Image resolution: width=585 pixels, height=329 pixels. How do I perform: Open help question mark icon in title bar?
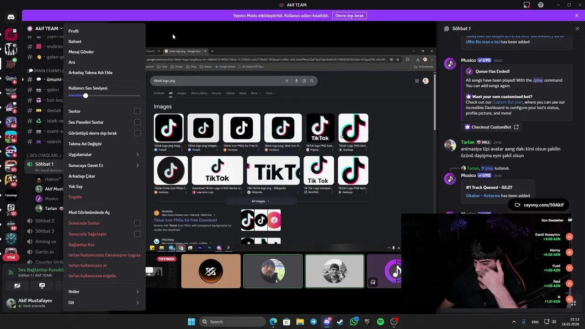coord(541,5)
